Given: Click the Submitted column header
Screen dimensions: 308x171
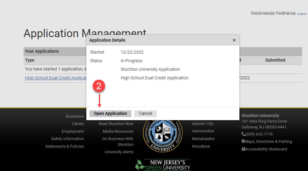Looking at the screenshot, I should pos(275,60).
